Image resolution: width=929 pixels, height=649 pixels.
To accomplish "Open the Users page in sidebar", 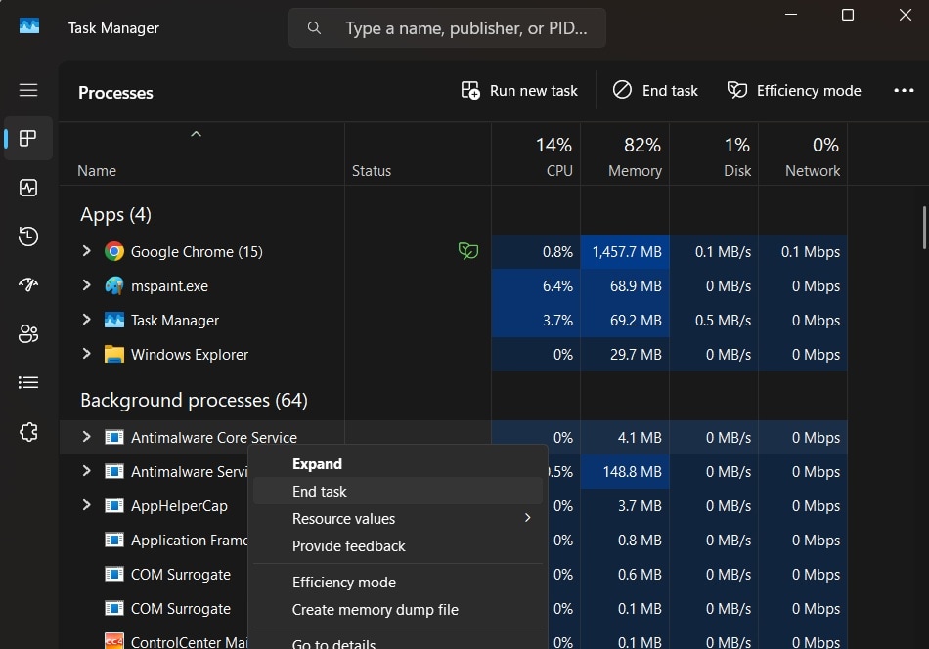I will point(27,334).
